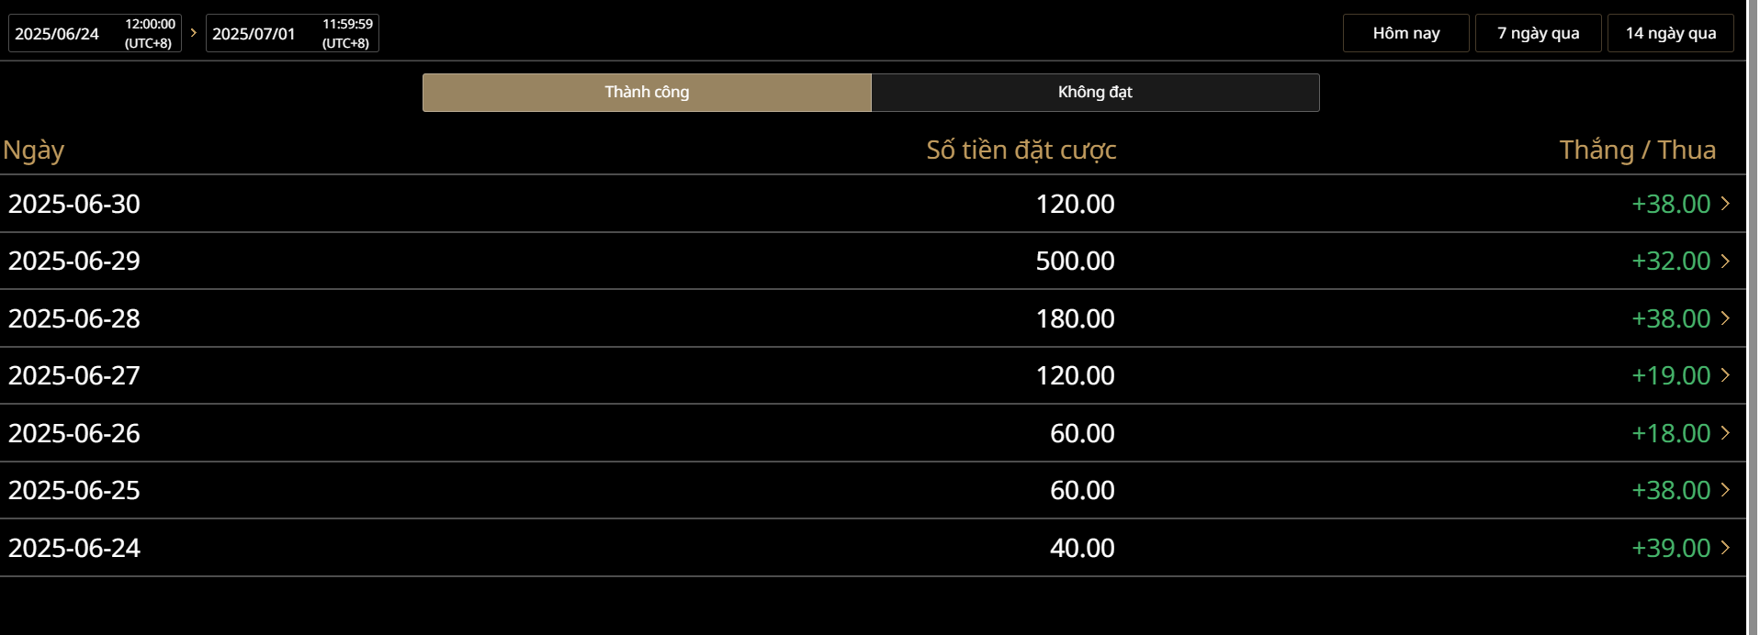1760x635 pixels.
Task: Select the 7 ngày qua range
Action: tap(1538, 33)
